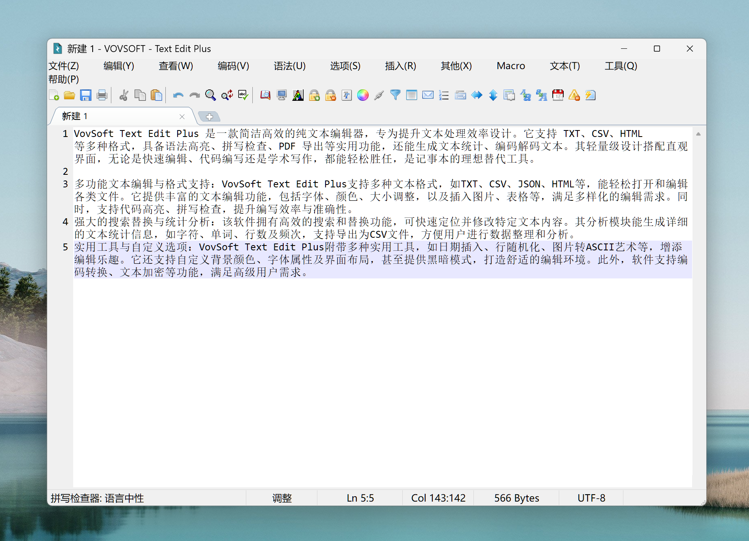Open the 其他(X) menu

[456, 66]
